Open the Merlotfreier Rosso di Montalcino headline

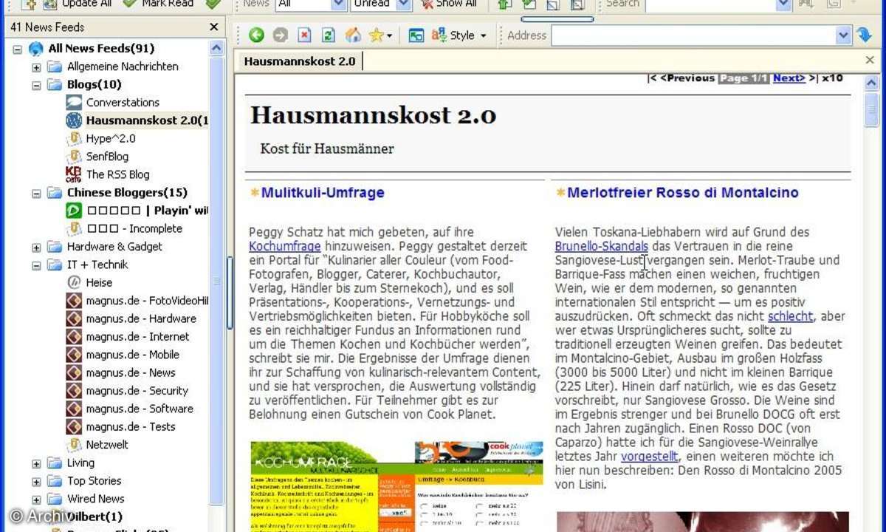683,193
